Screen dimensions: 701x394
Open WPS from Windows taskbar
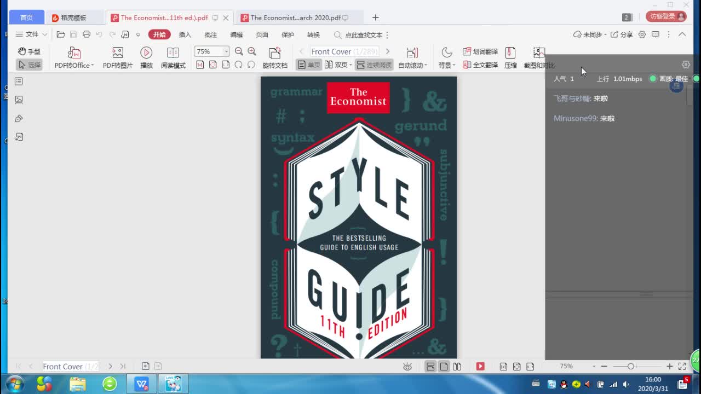[141, 384]
